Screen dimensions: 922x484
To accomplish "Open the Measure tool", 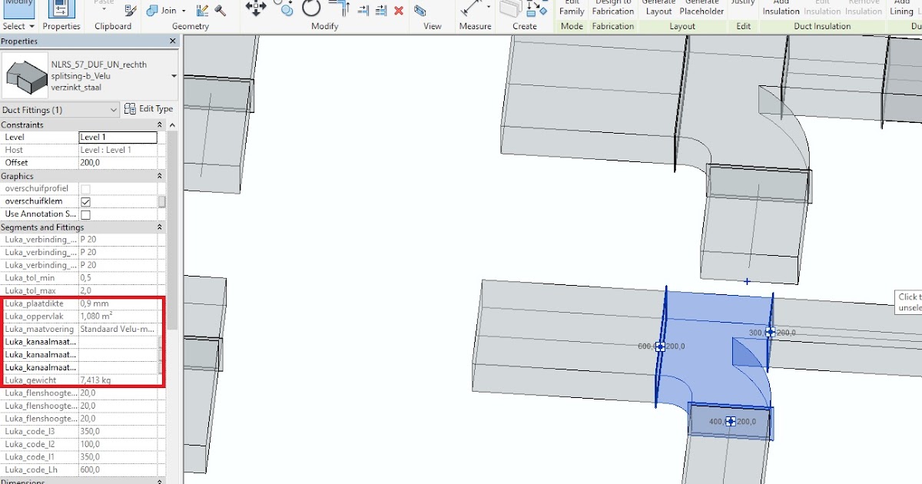I will pyautogui.click(x=473, y=9).
